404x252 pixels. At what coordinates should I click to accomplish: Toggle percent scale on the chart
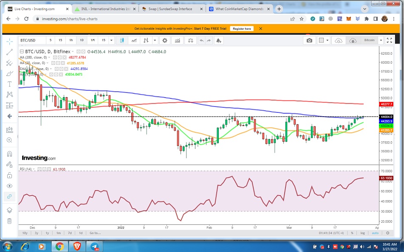(352, 233)
